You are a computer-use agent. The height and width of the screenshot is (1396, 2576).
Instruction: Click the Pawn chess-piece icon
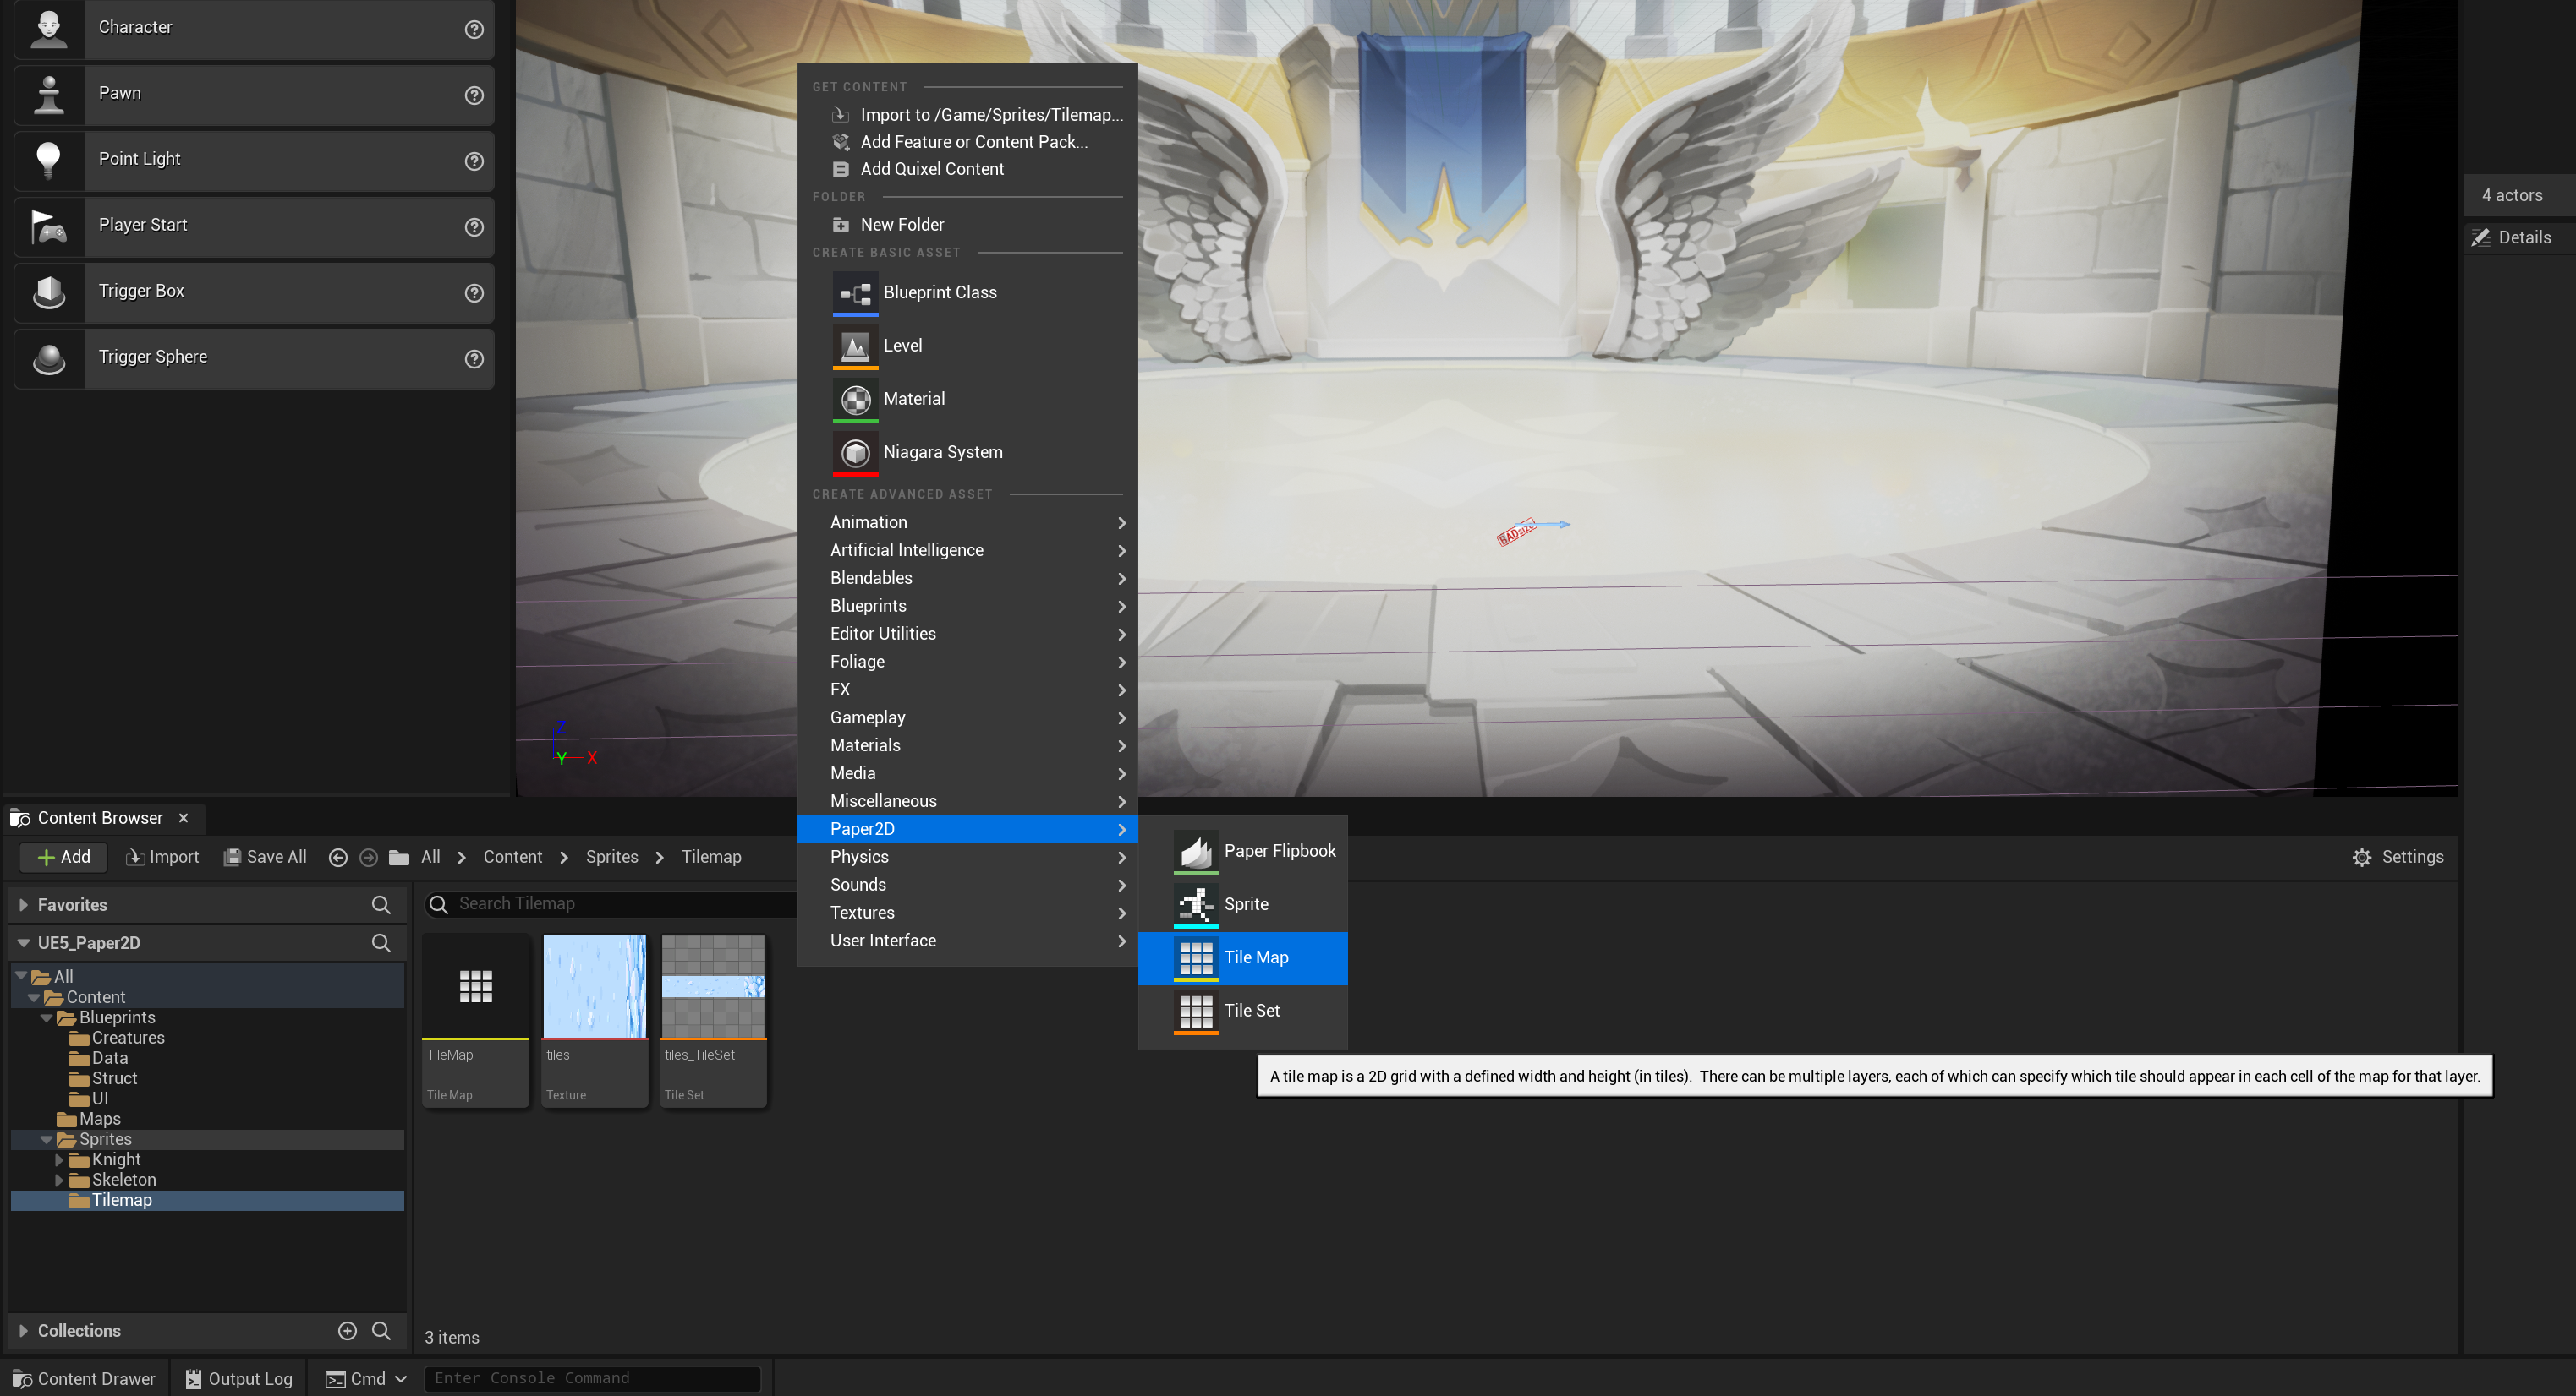click(x=49, y=93)
